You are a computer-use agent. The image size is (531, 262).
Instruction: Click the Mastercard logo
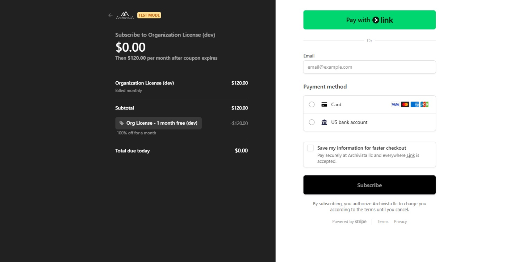point(405,104)
